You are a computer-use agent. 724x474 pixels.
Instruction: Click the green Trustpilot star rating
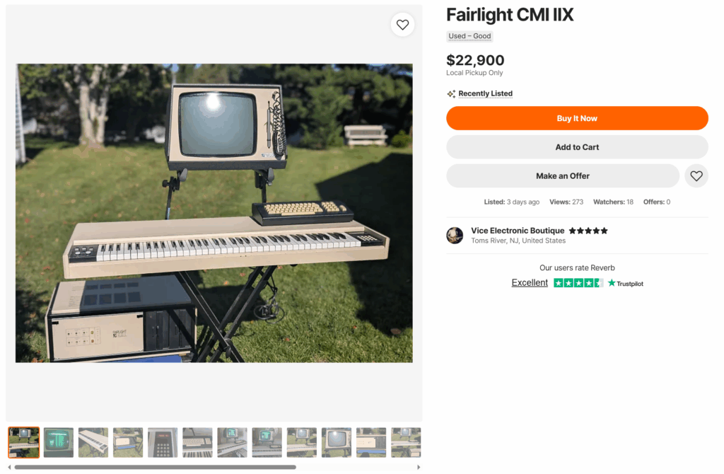[x=578, y=283]
